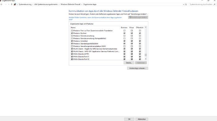
Task: Toggle Öffentlich checkbox for Windows-Standardsperrbildschirm
Action: click(140, 44)
